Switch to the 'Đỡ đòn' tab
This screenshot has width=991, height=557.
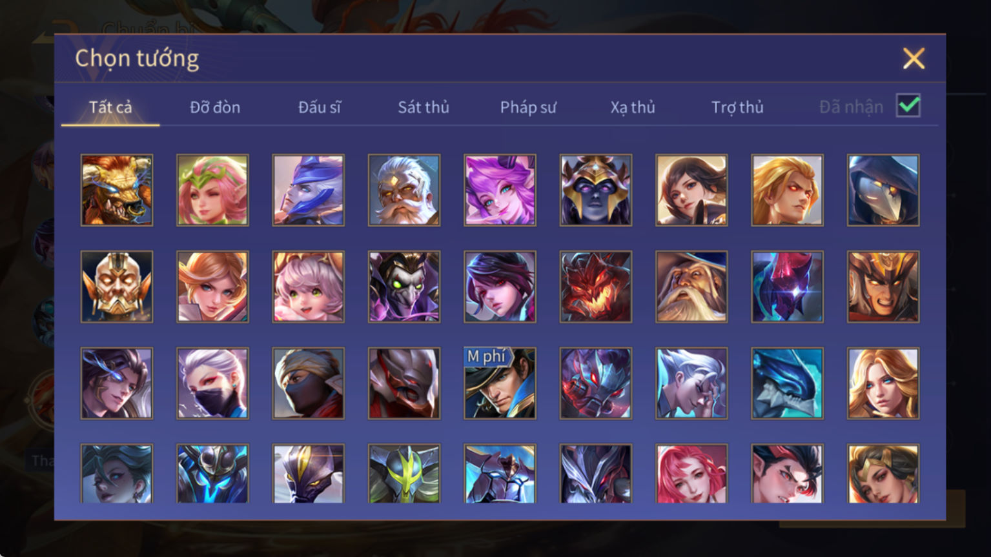click(x=215, y=107)
